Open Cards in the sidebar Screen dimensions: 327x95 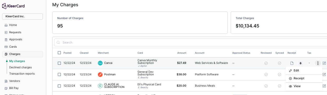[13, 47]
